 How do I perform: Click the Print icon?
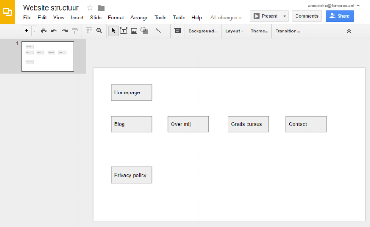point(43,31)
